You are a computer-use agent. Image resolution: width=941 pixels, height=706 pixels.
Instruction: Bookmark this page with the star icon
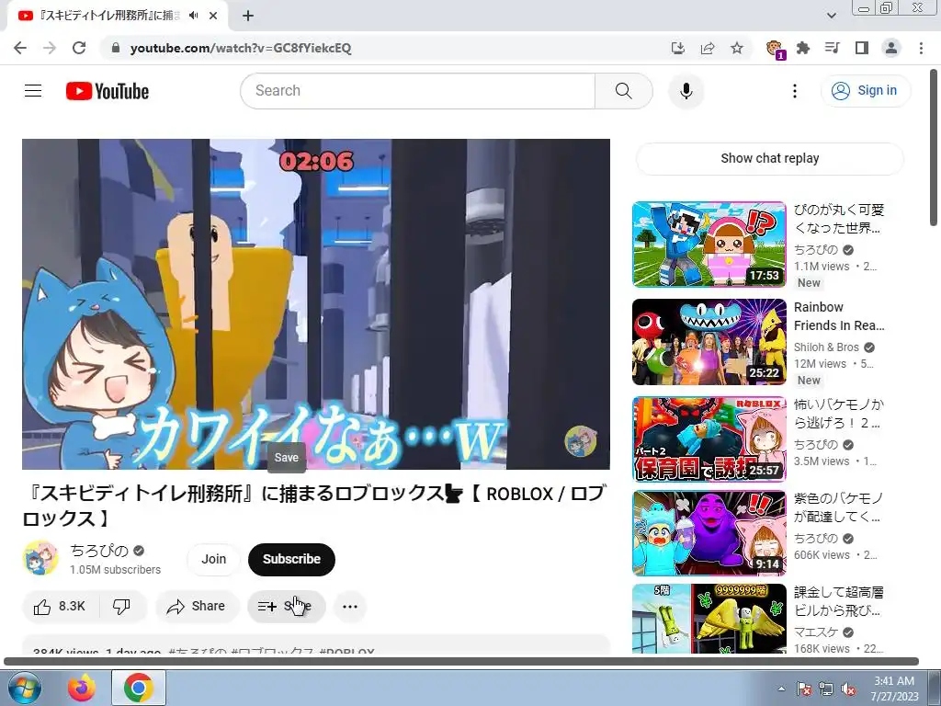pyautogui.click(x=737, y=48)
